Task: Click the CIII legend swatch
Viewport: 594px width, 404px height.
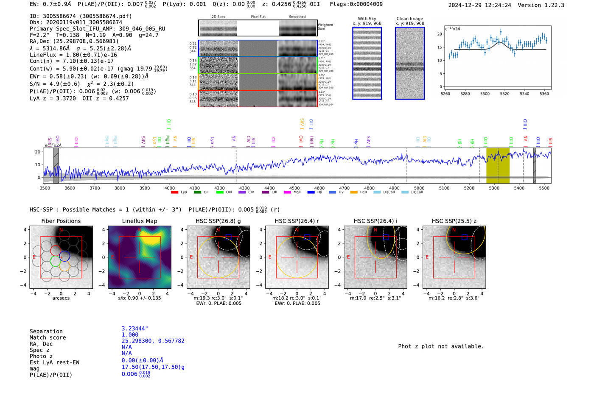Action: point(266,192)
